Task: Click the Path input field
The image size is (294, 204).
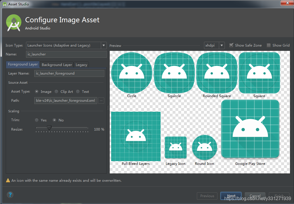Action: (66, 101)
